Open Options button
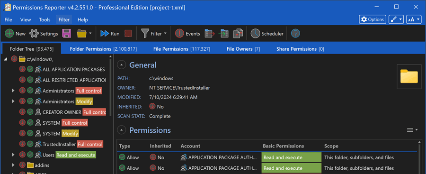The height and width of the screenshot is (174, 426). 373,19
